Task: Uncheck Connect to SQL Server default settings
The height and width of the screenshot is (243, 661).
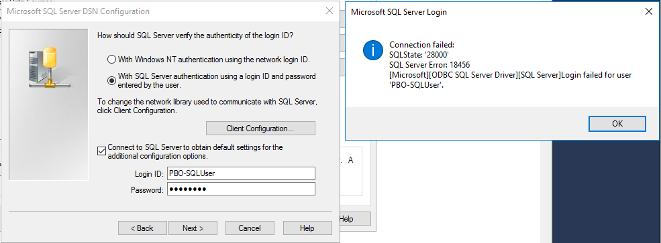Action: 101,151
